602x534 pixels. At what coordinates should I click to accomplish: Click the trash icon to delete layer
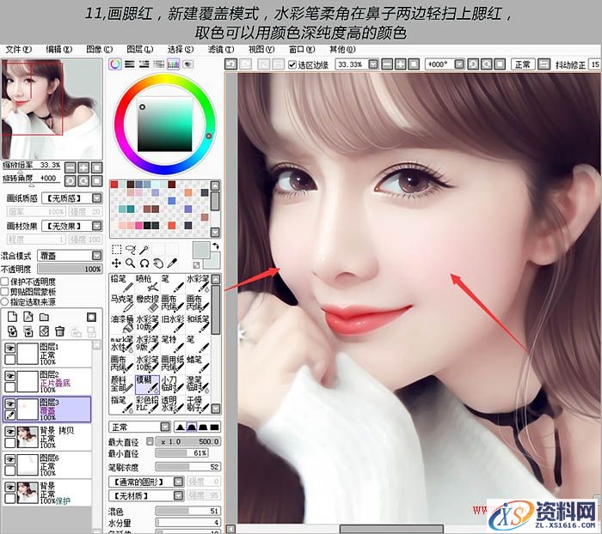point(60,331)
